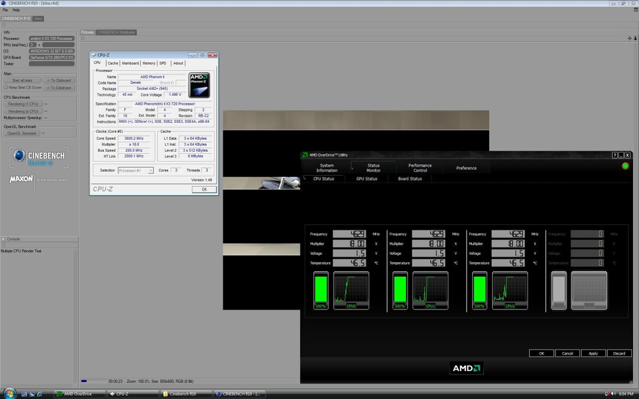Screen dimensions: 639x399
Task: Click AMD OverDrive title bar icon
Action: pos(305,154)
